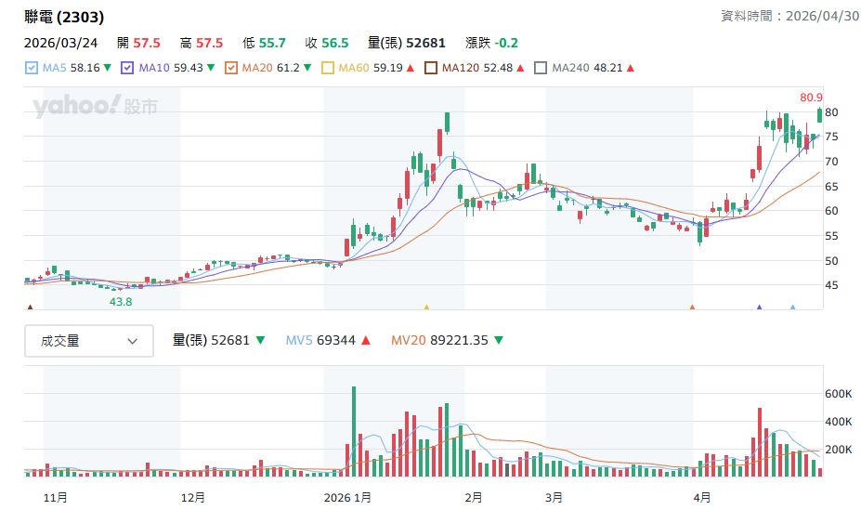Click the 80.9 high price label
The width and height of the screenshot is (861, 523).
click(x=811, y=98)
